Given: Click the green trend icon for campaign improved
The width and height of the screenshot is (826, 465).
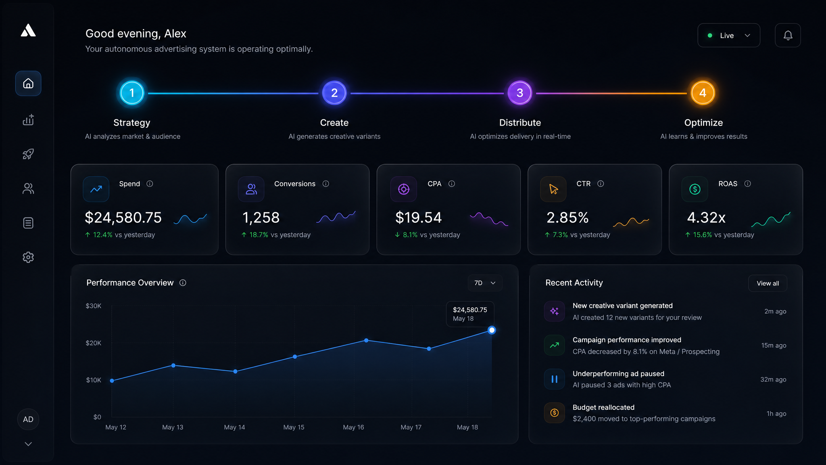Looking at the screenshot, I should 555,345.
